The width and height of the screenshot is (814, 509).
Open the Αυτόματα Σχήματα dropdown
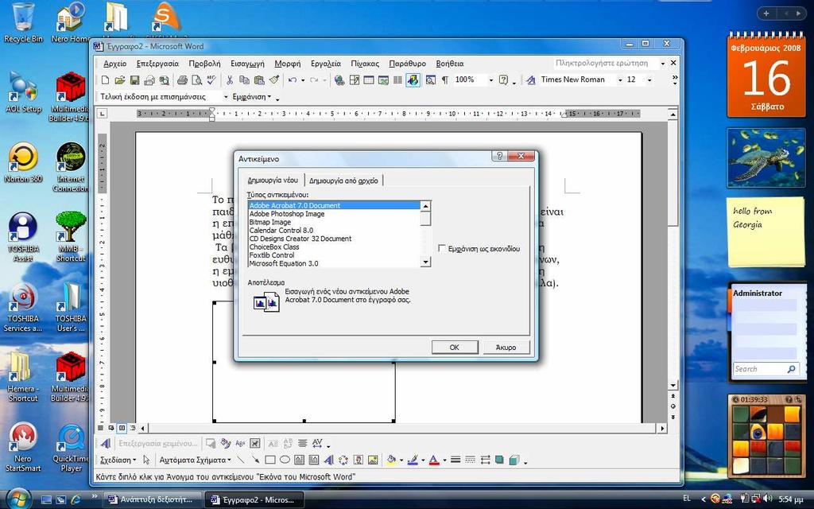[x=195, y=460]
